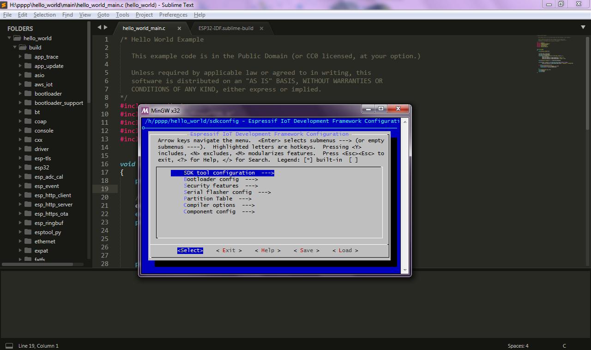Viewport: 591px width, 350px height.
Task: Click the esp32 folder icon
Action: coord(28,167)
